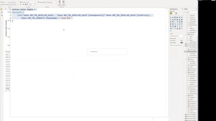The image size is (216, 121).
Task: Click the "Road-650" string in formula
Action: point(66,18)
